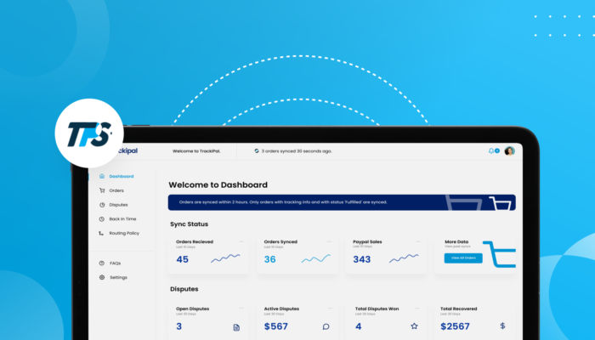Click the dollar icon in Total Recovered
Screen dimensions: 595x340
[503, 326]
